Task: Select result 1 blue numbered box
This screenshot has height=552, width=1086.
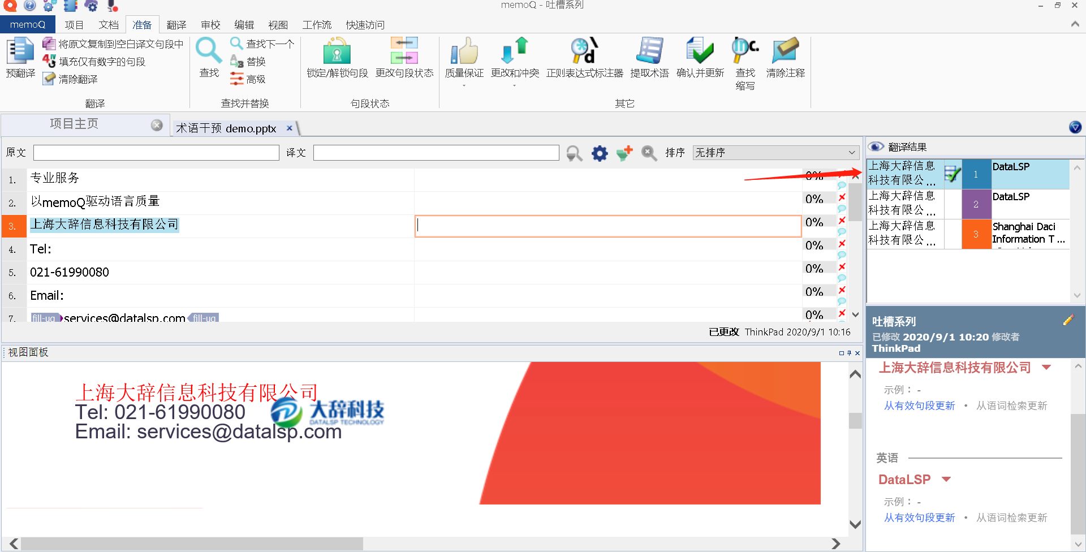Action: tap(976, 174)
